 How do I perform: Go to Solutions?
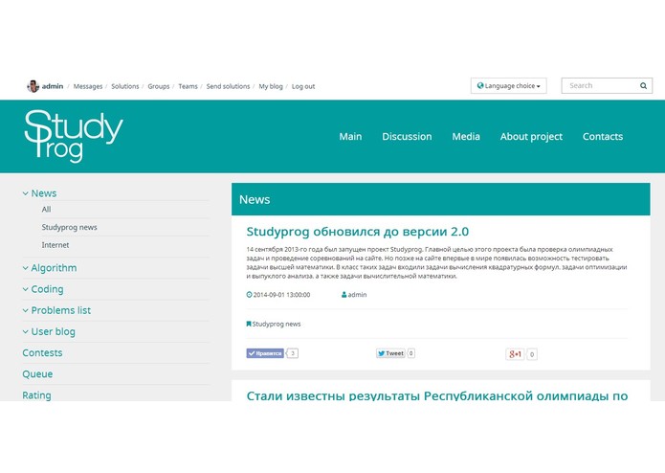tap(125, 86)
